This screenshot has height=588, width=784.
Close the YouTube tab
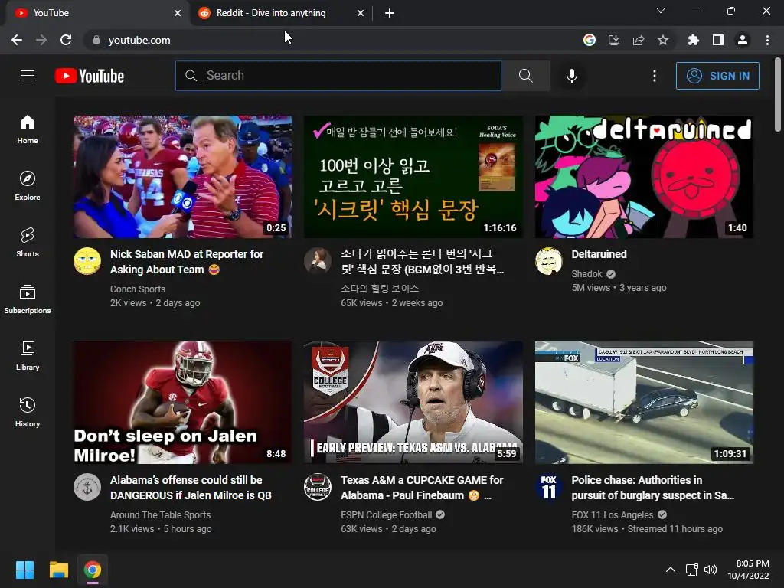tap(178, 14)
